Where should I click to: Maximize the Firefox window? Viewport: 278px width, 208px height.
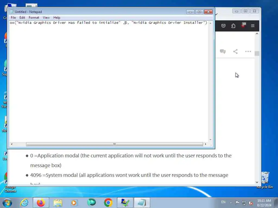tap(245, 11)
